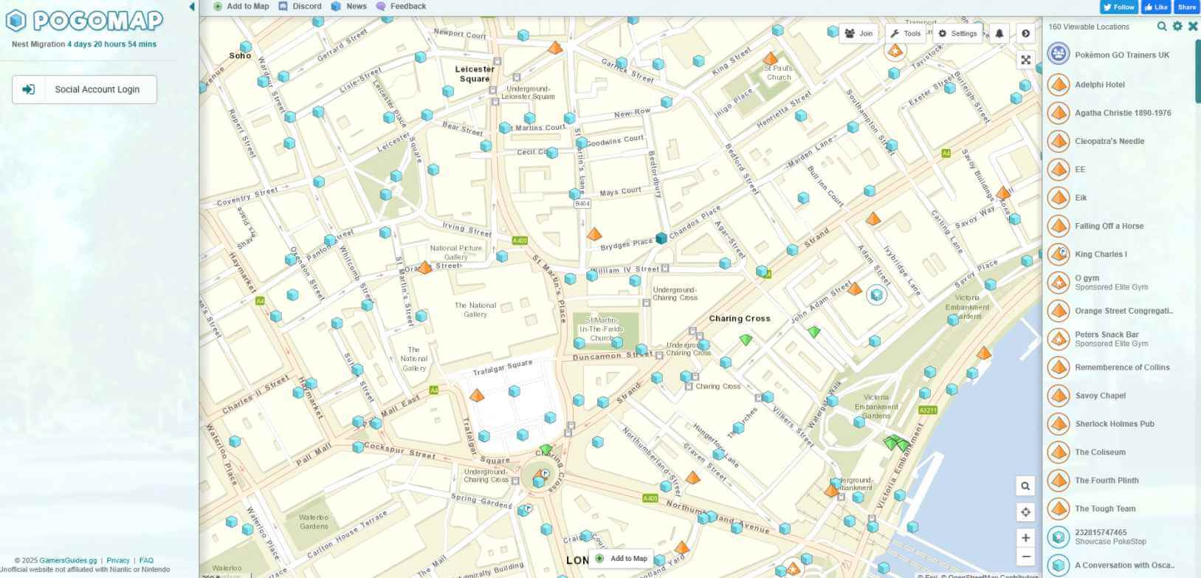Image resolution: width=1201 pixels, height=578 pixels.
Task: Select Savoy Chapel gym
Action: coord(1118,396)
